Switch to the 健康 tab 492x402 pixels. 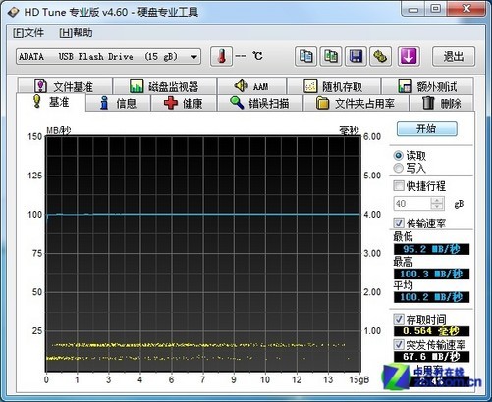(x=184, y=103)
